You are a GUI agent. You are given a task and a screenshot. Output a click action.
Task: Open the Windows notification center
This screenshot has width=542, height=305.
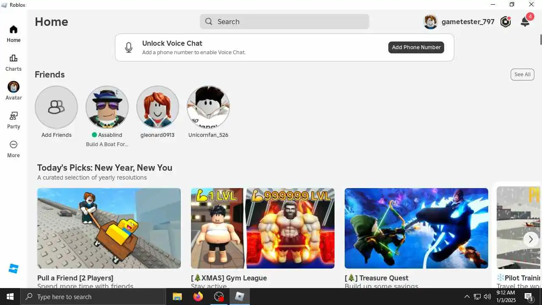(529, 297)
